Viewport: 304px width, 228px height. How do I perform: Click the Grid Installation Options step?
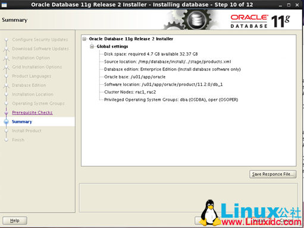37,67
